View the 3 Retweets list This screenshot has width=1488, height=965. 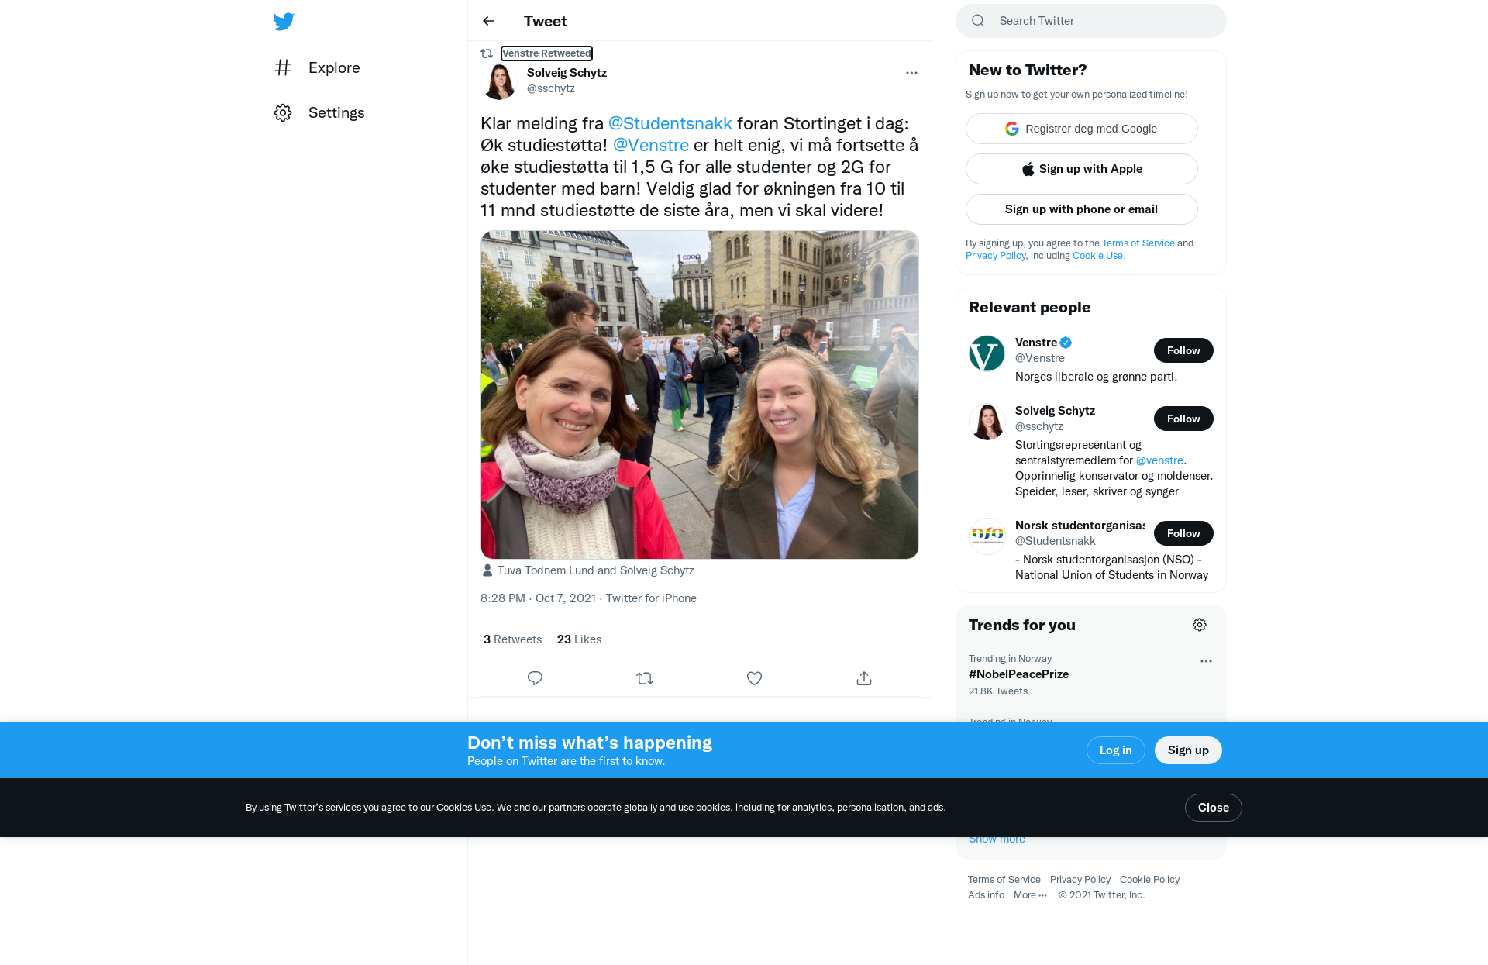[x=512, y=639]
